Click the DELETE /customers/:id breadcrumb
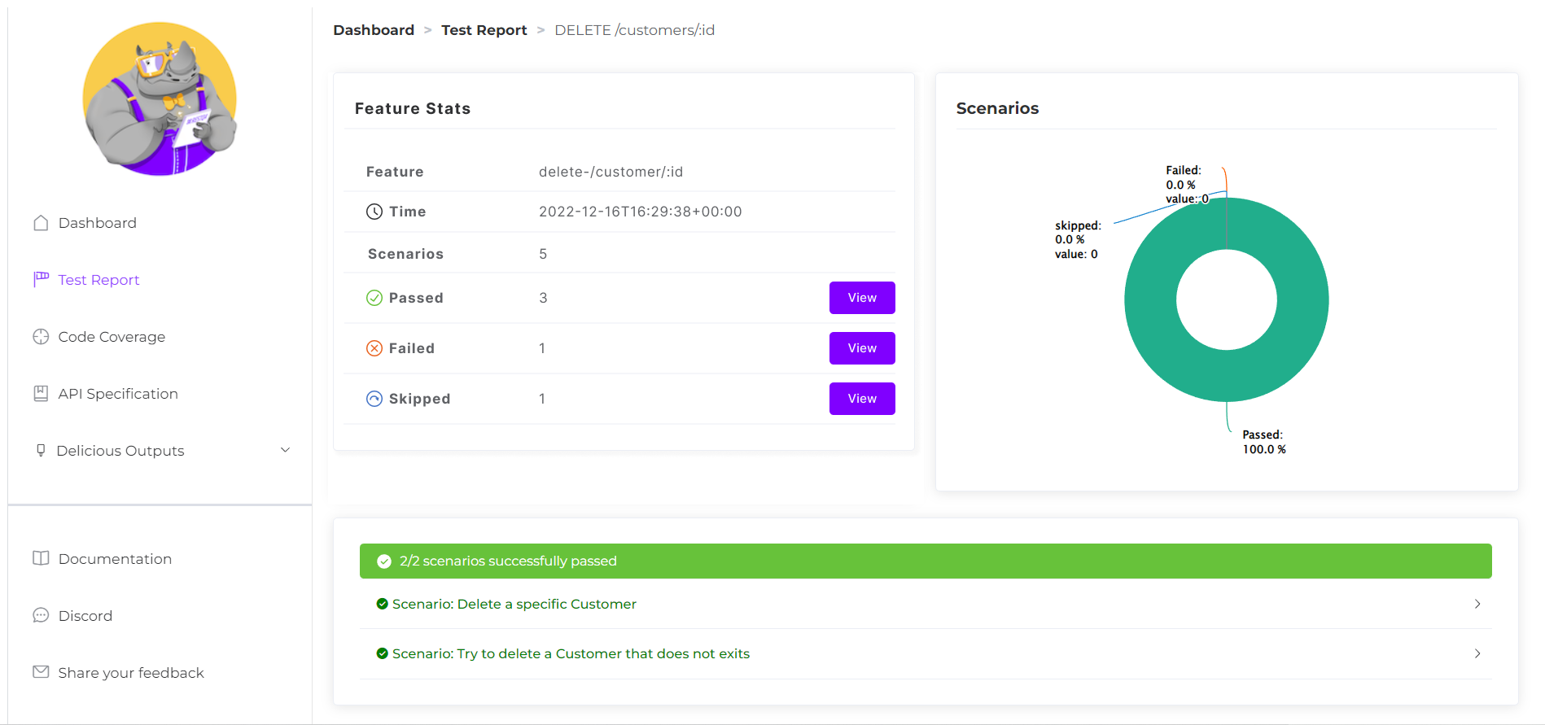Image resolution: width=1545 pixels, height=725 pixels. 635,30
